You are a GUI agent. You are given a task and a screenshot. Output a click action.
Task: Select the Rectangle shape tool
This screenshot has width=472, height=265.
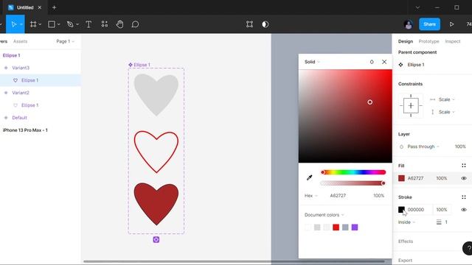point(52,24)
